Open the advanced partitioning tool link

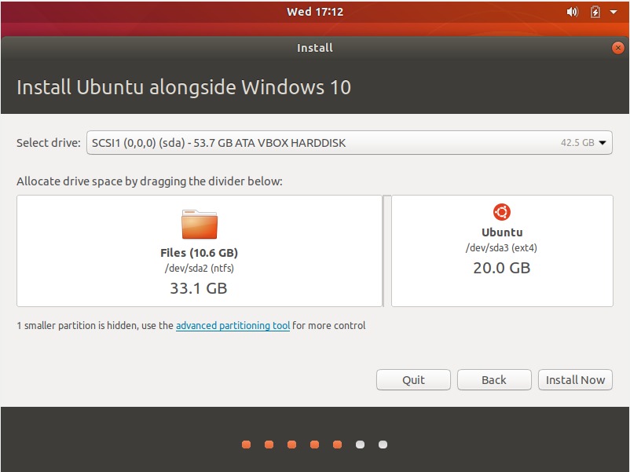[x=233, y=325]
